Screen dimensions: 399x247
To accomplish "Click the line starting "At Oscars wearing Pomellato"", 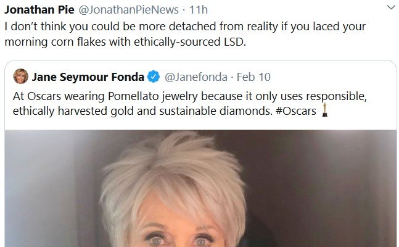I will click(197, 97).
